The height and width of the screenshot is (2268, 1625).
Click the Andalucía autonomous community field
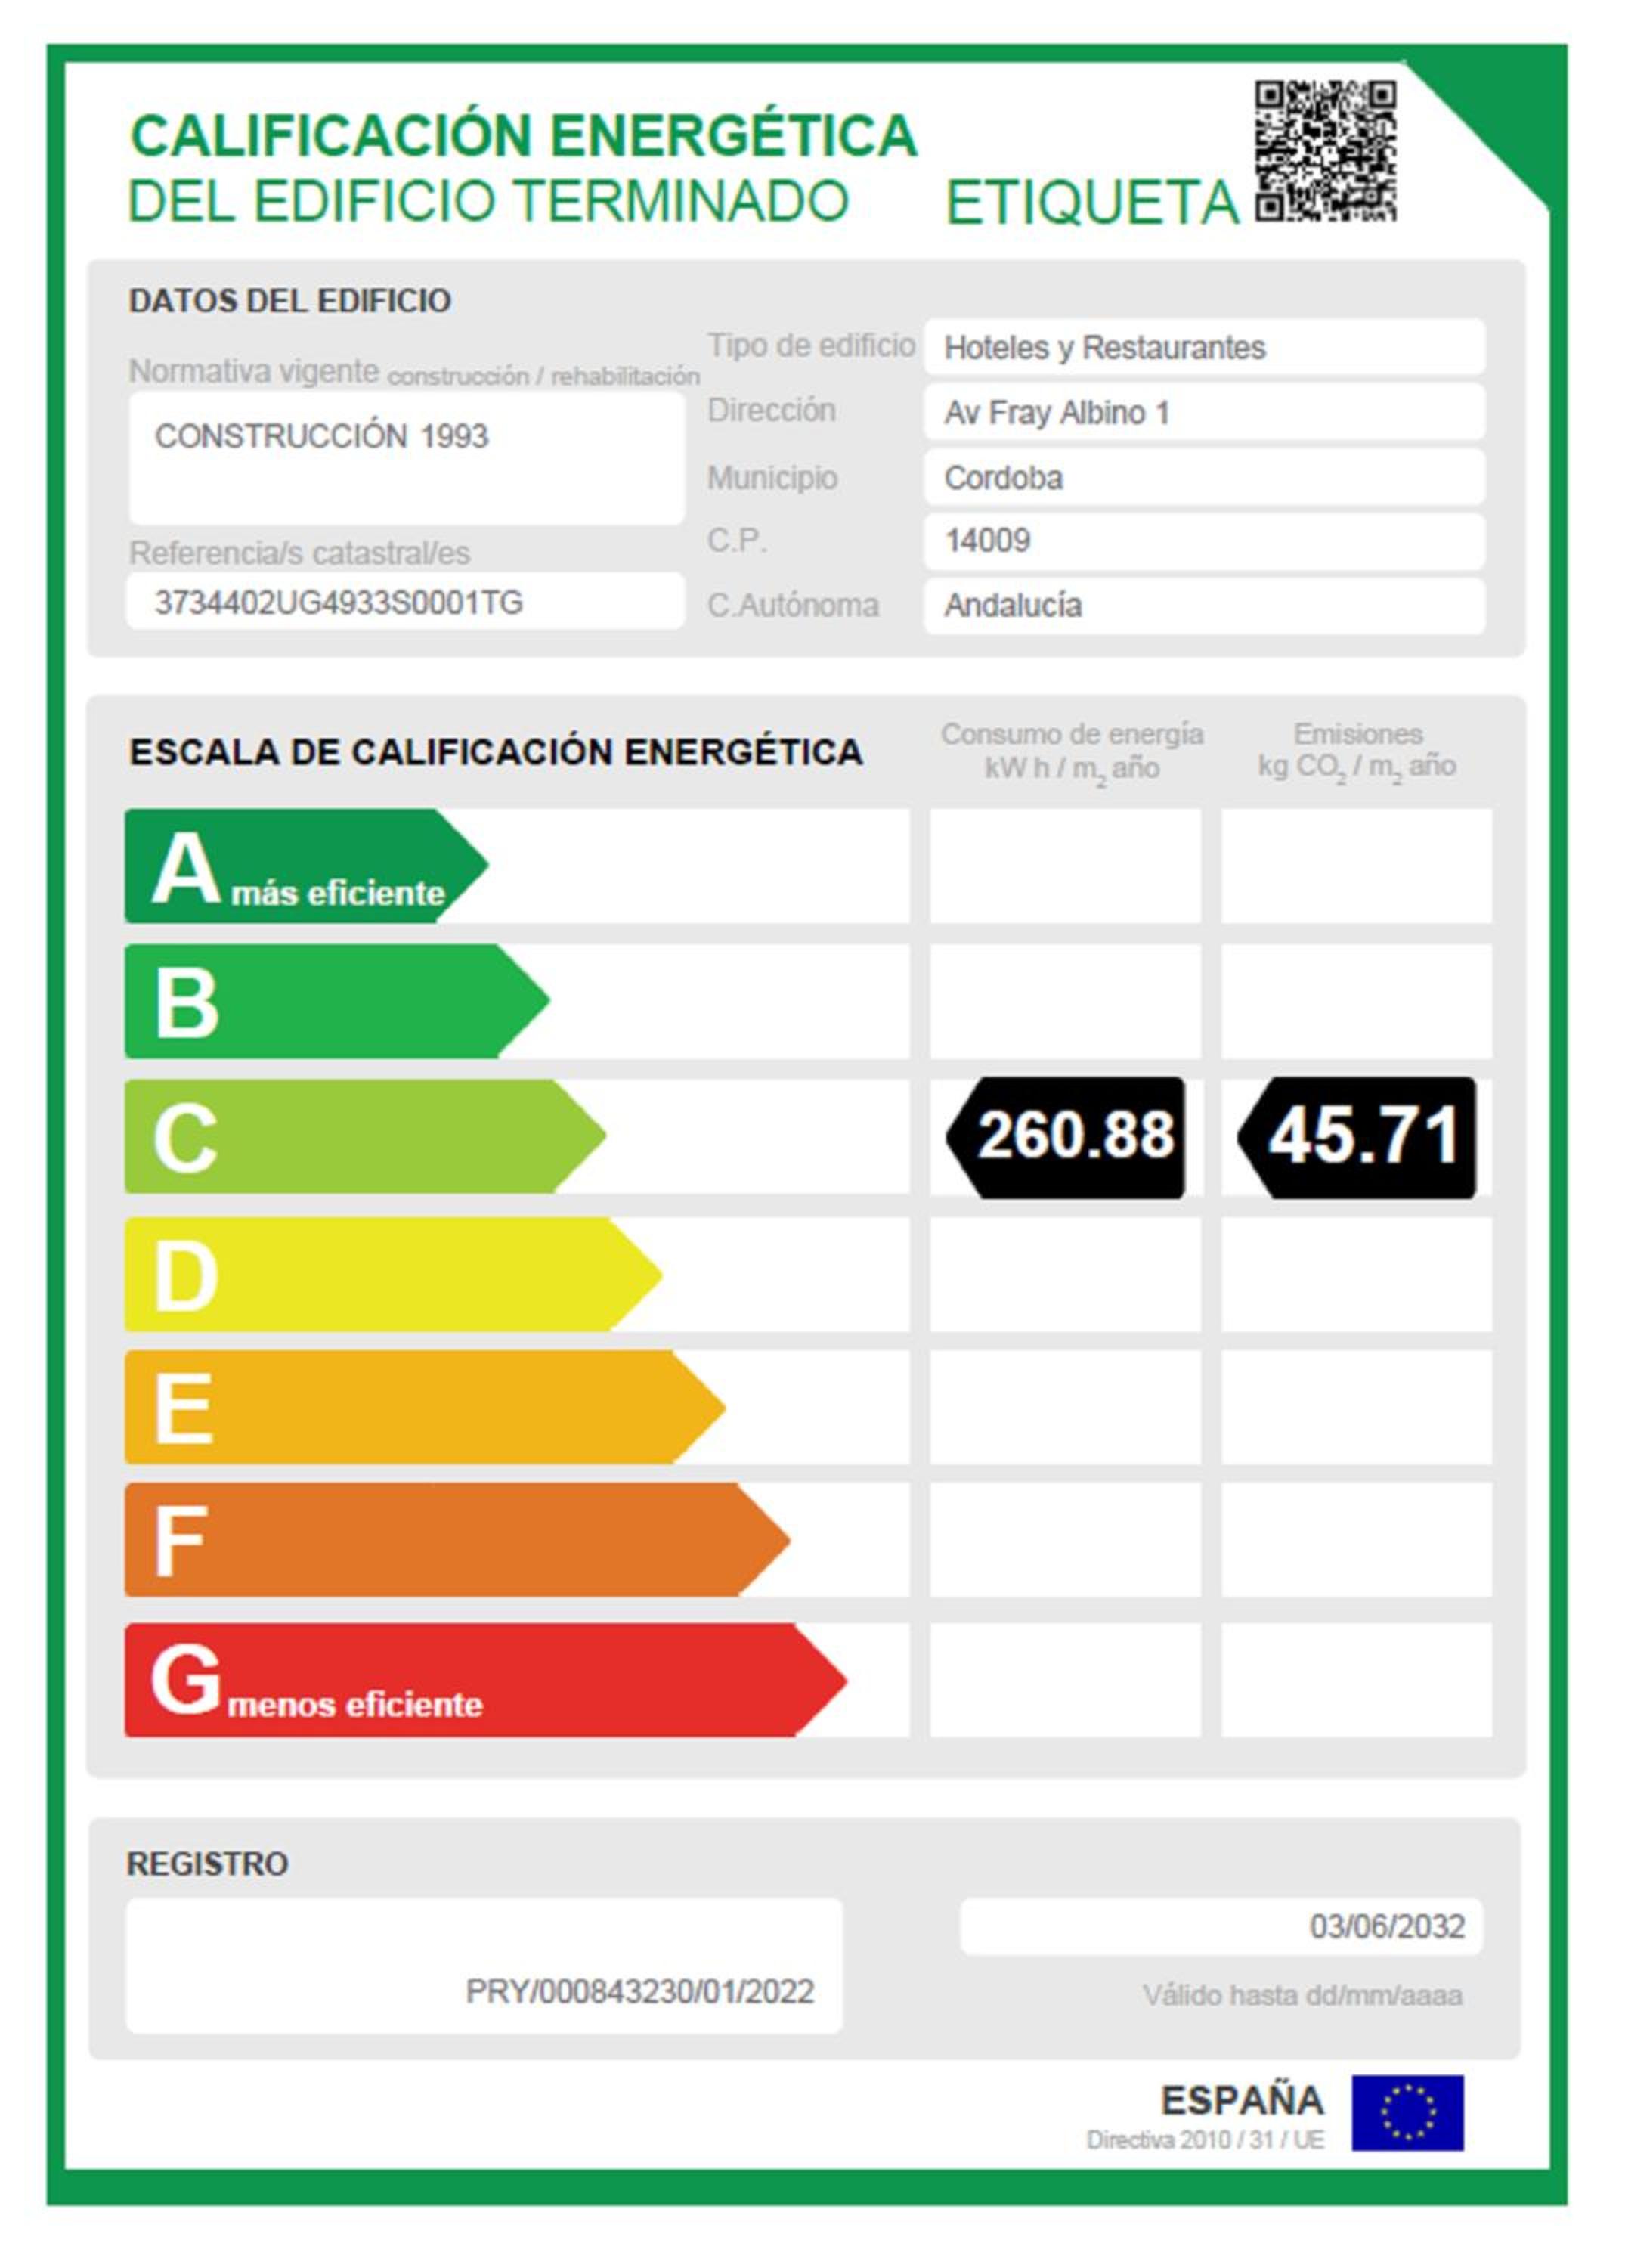click(1204, 605)
